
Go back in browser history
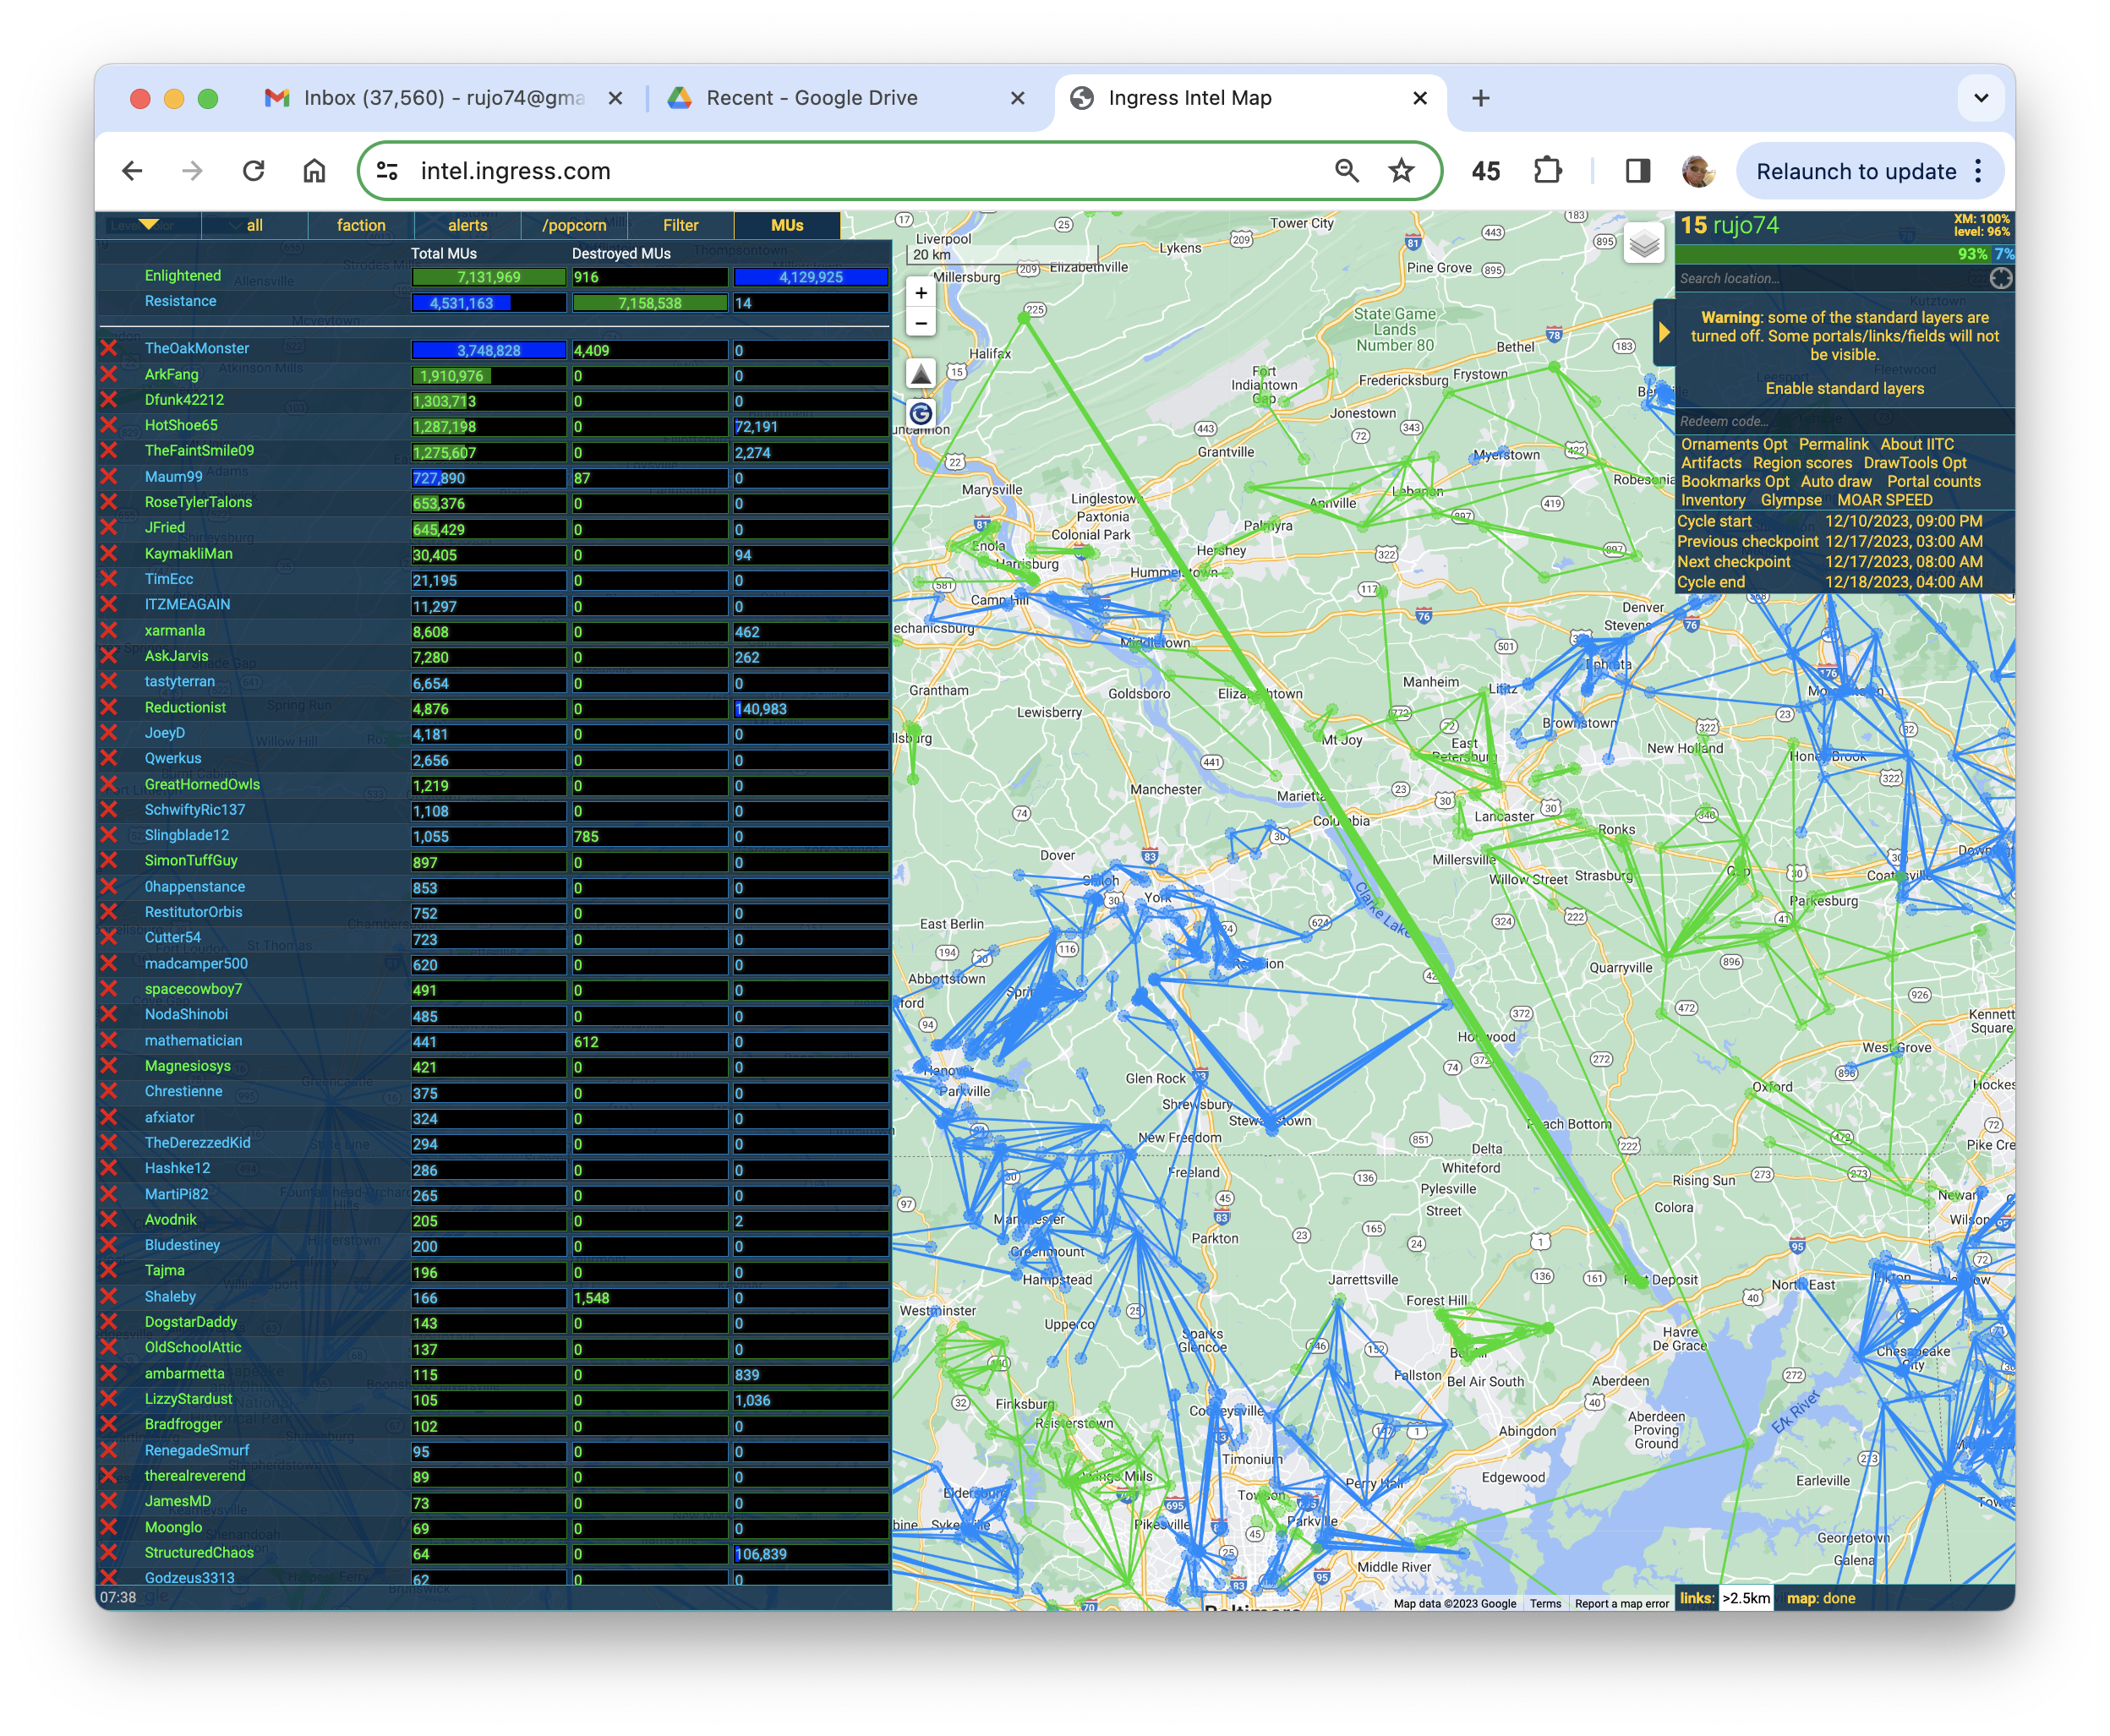click(132, 171)
